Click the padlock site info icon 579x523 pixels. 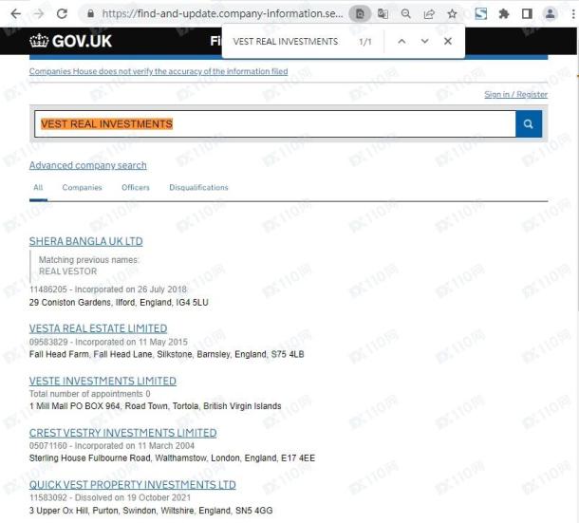90,14
